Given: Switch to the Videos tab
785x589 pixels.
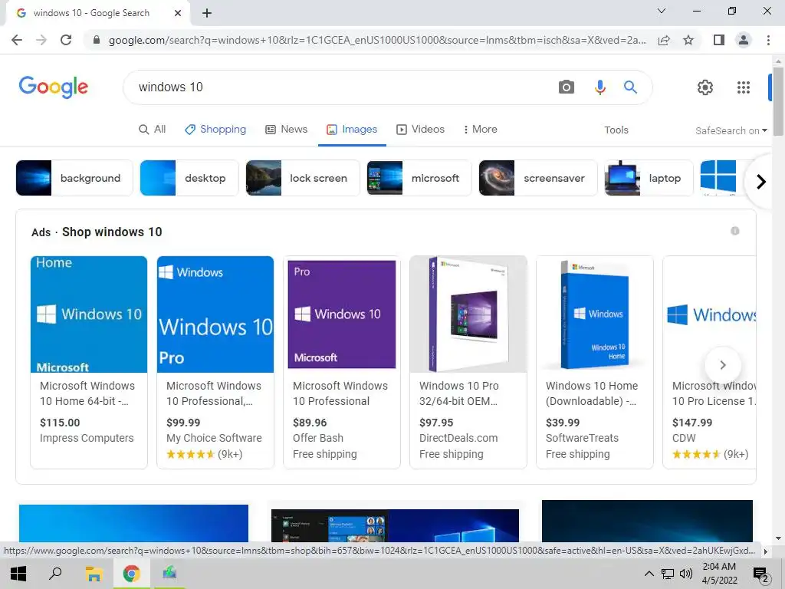Looking at the screenshot, I should point(421,129).
